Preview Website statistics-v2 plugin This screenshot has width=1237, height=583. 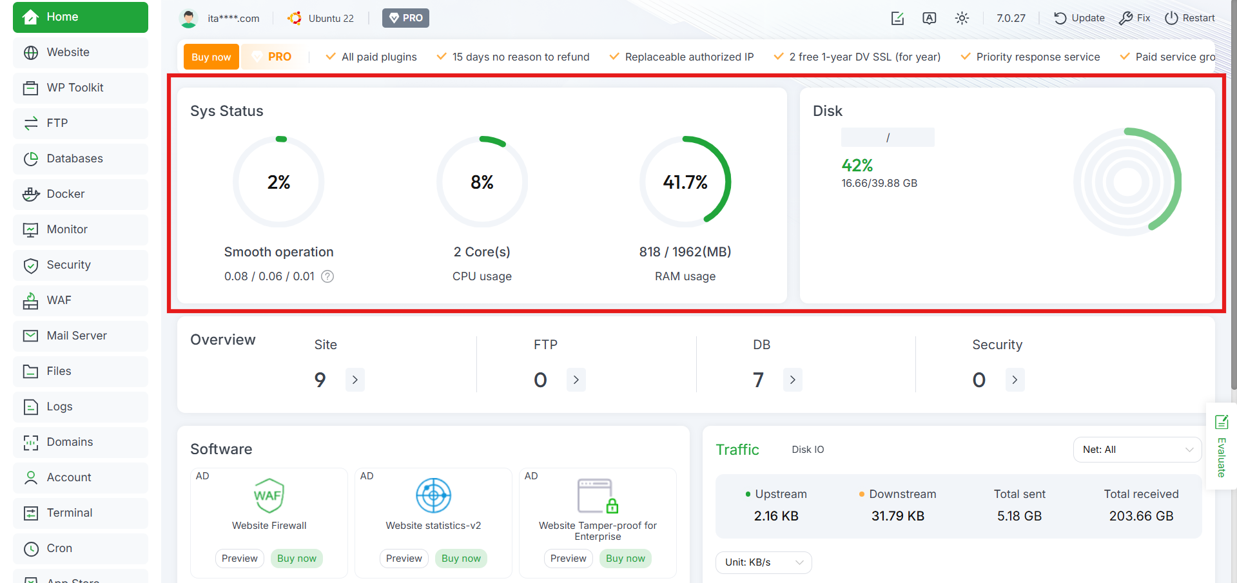[404, 559]
